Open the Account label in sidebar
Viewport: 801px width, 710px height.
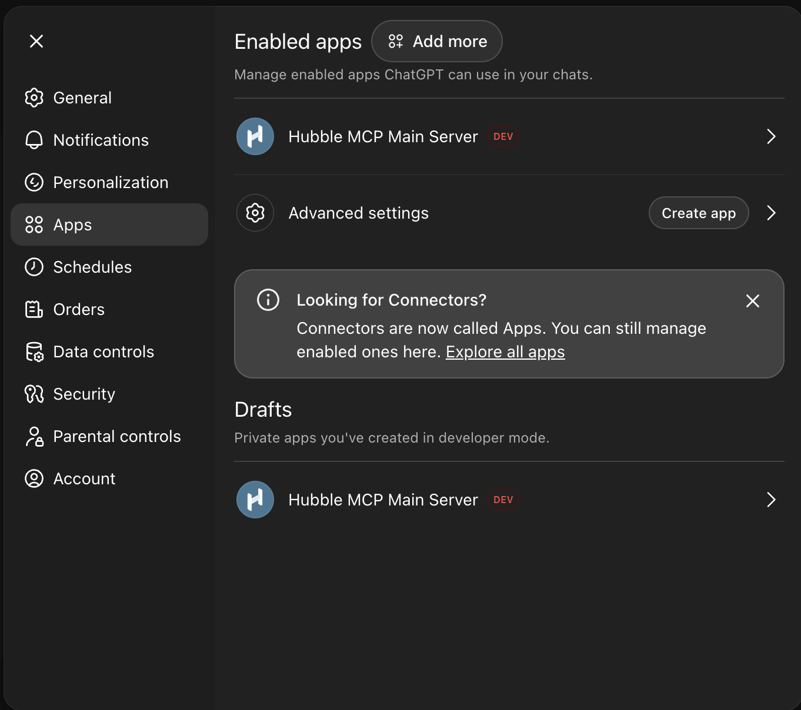point(84,478)
